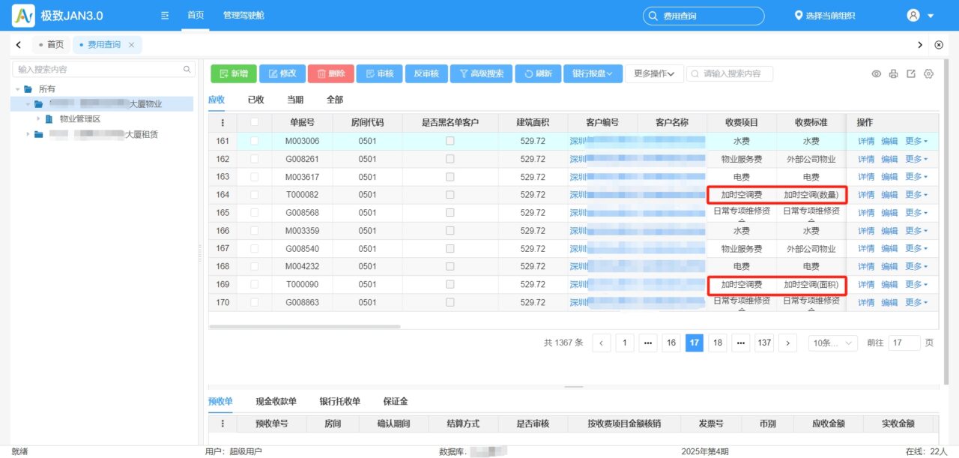Screen dimensions: 959x458
Task: Open the 保证金 tab
Action: coord(396,402)
